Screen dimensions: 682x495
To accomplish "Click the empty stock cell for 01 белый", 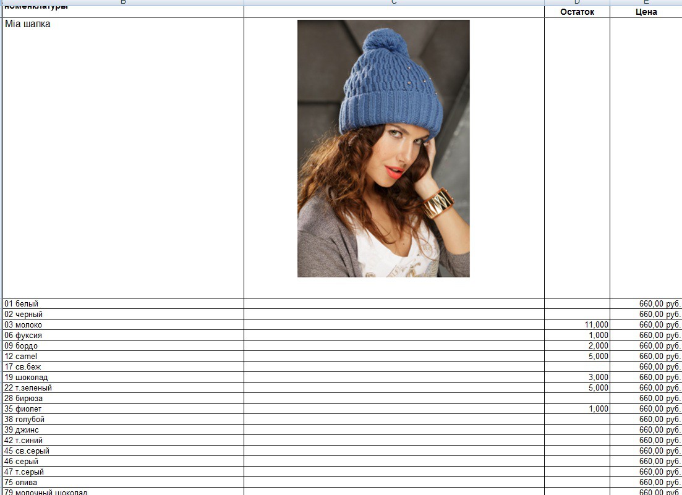I will pos(577,304).
